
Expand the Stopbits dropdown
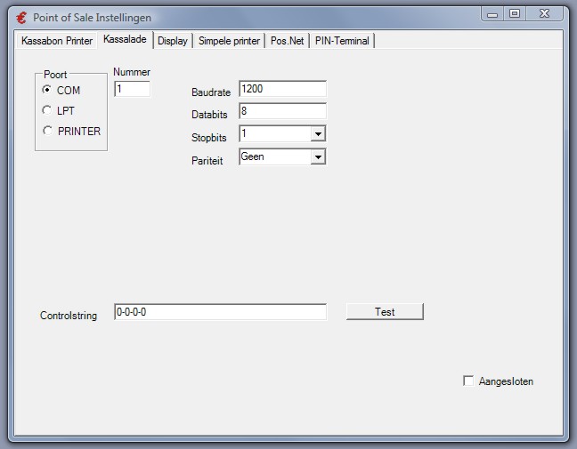[x=318, y=134]
